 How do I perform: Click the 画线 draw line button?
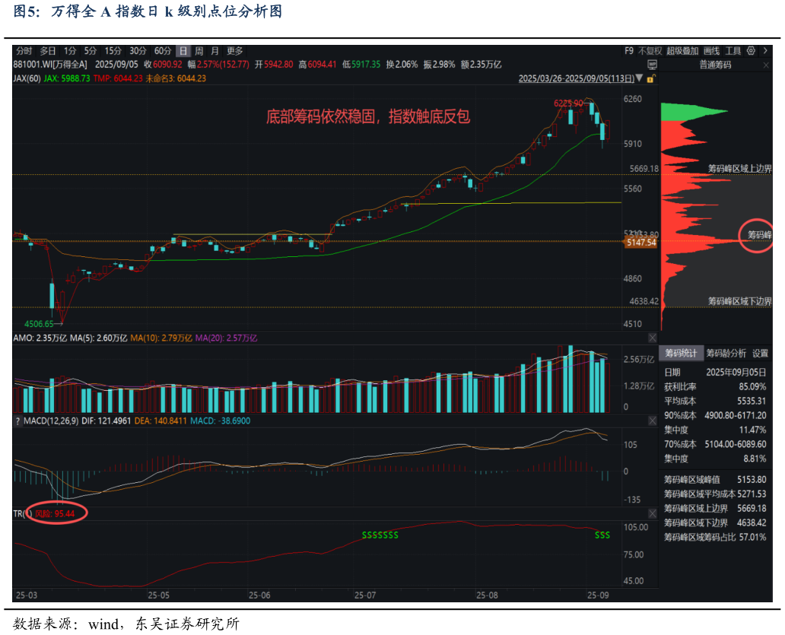click(x=711, y=51)
